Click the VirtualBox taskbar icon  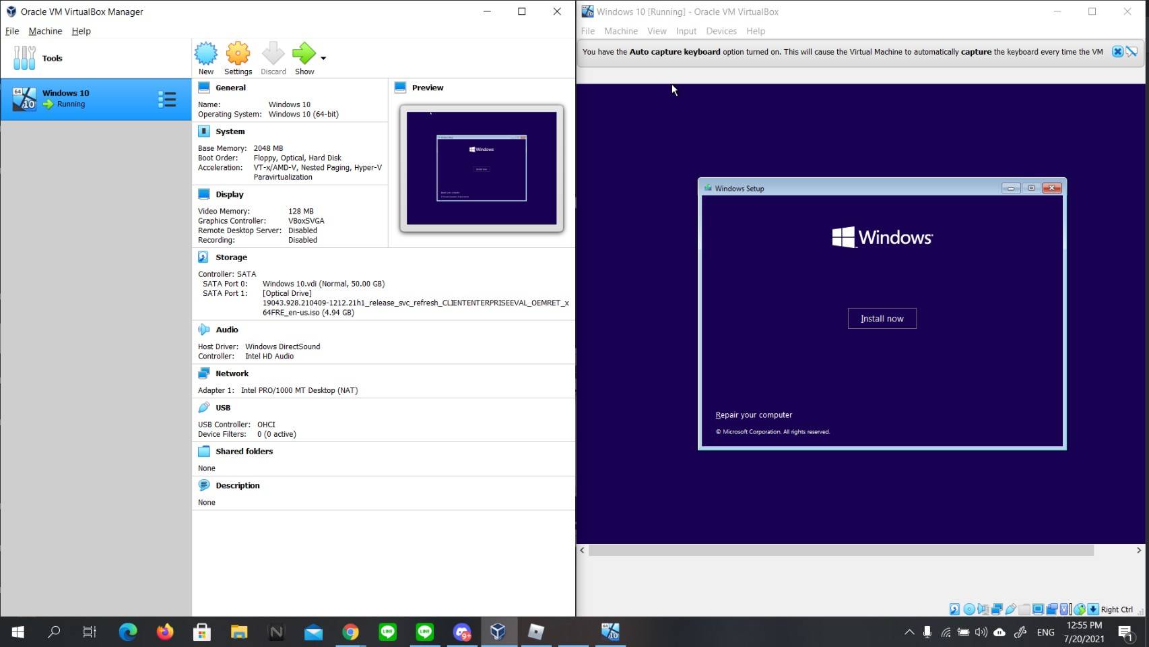pyautogui.click(x=498, y=631)
